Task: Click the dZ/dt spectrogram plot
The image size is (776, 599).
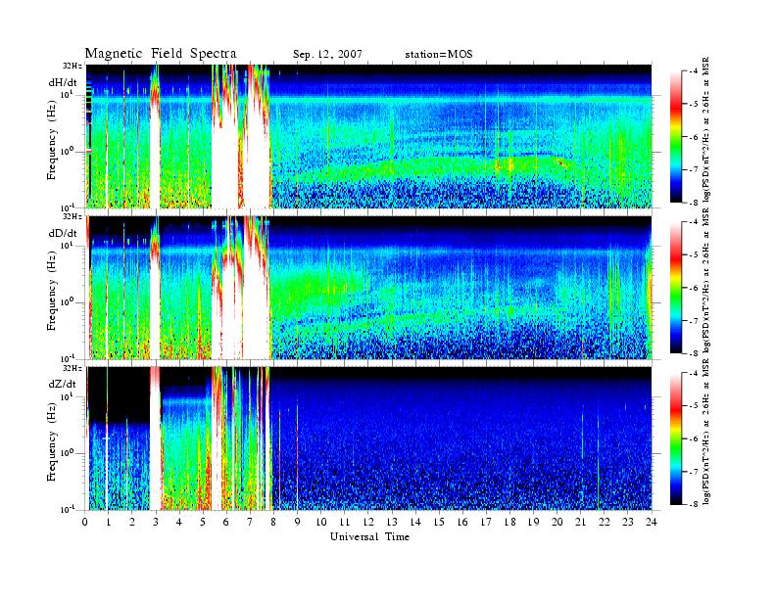Action: click(x=369, y=438)
